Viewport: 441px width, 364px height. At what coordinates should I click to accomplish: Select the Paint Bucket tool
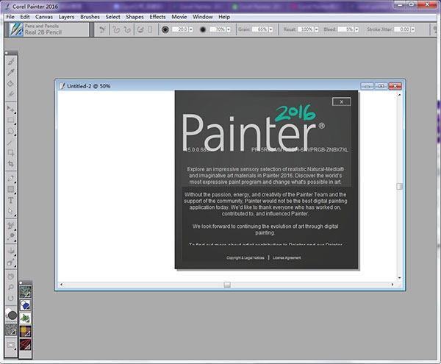point(11,83)
